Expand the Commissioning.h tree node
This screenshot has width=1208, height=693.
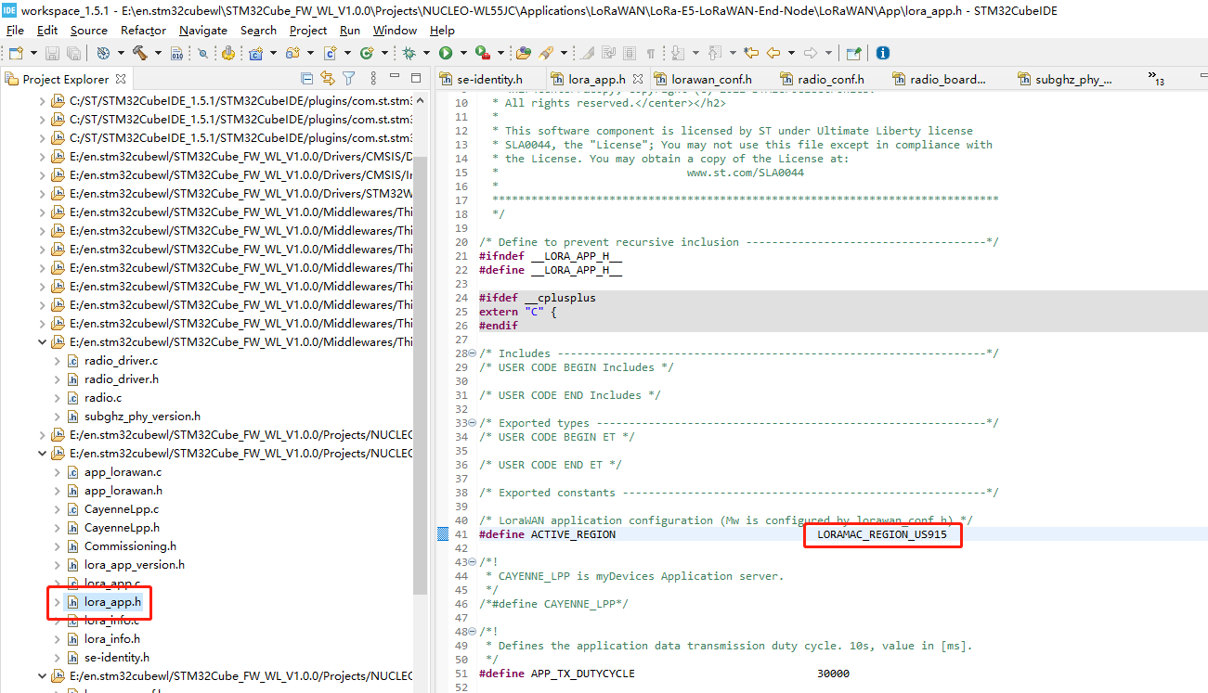pyautogui.click(x=58, y=546)
